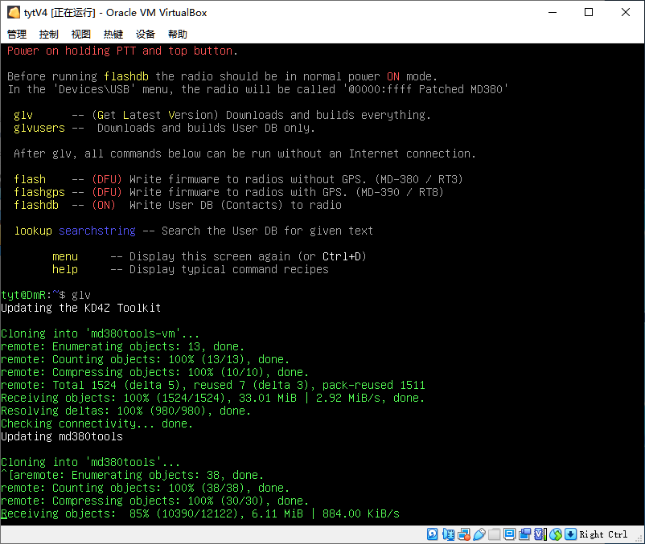The width and height of the screenshot is (645, 544).
Task: Open the 设备 menu
Action: click(146, 35)
